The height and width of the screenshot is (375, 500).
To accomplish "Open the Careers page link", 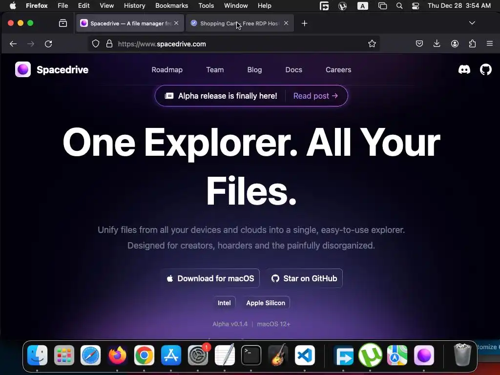I will 338,70.
